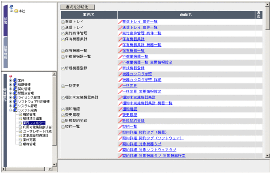Click the 画面名 column header
Viewport: 271px width, 174px height.
(x=186, y=15)
